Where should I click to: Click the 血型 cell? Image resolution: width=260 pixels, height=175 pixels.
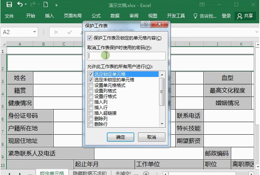point(227,78)
